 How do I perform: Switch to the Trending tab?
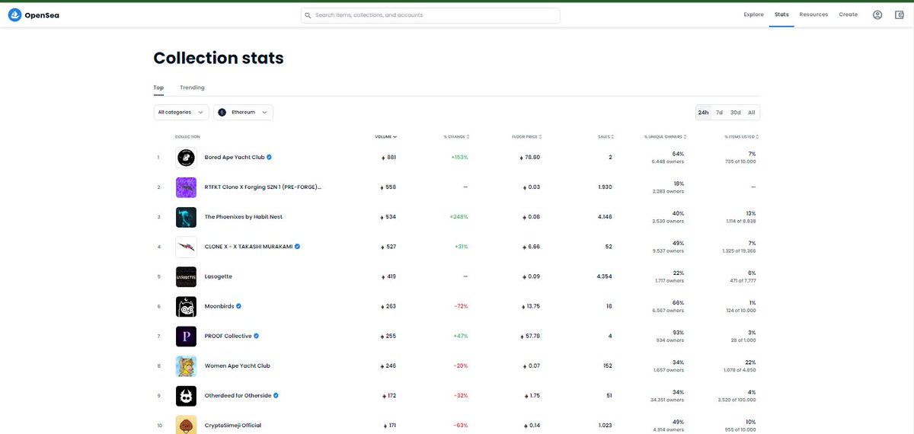tap(192, 88)
